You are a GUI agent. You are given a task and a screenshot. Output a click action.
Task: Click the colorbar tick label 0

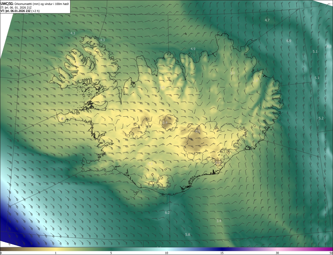point(1,253)
